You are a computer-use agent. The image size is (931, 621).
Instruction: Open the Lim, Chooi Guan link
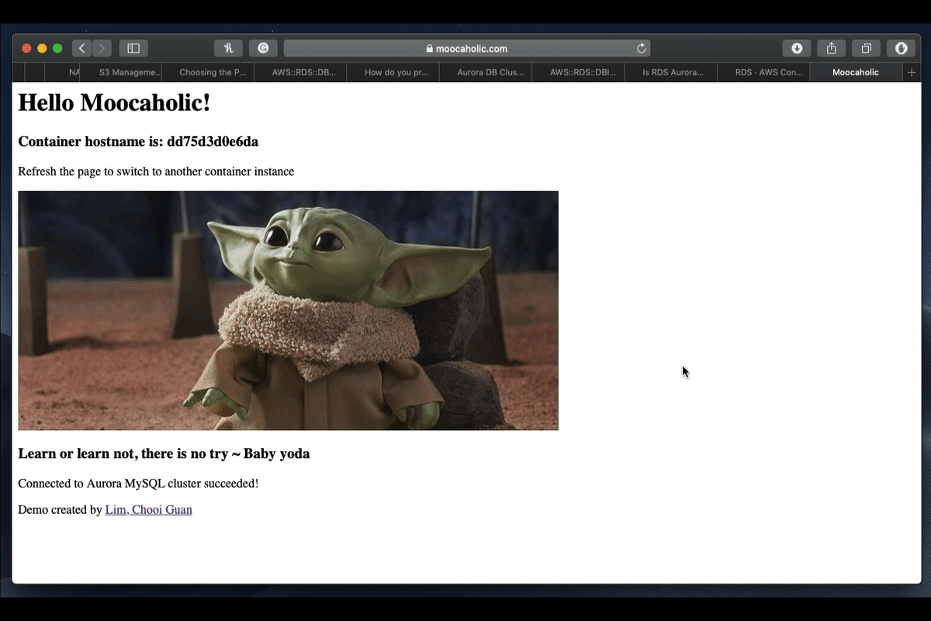click(x=149, y=510)
